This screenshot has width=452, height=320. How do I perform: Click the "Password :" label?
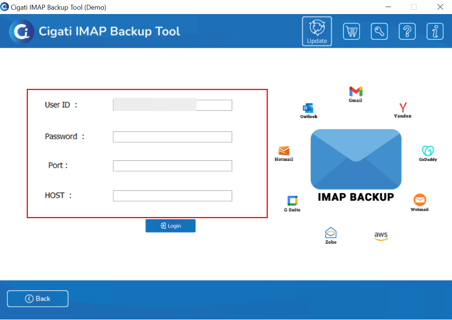coord(65,137)
